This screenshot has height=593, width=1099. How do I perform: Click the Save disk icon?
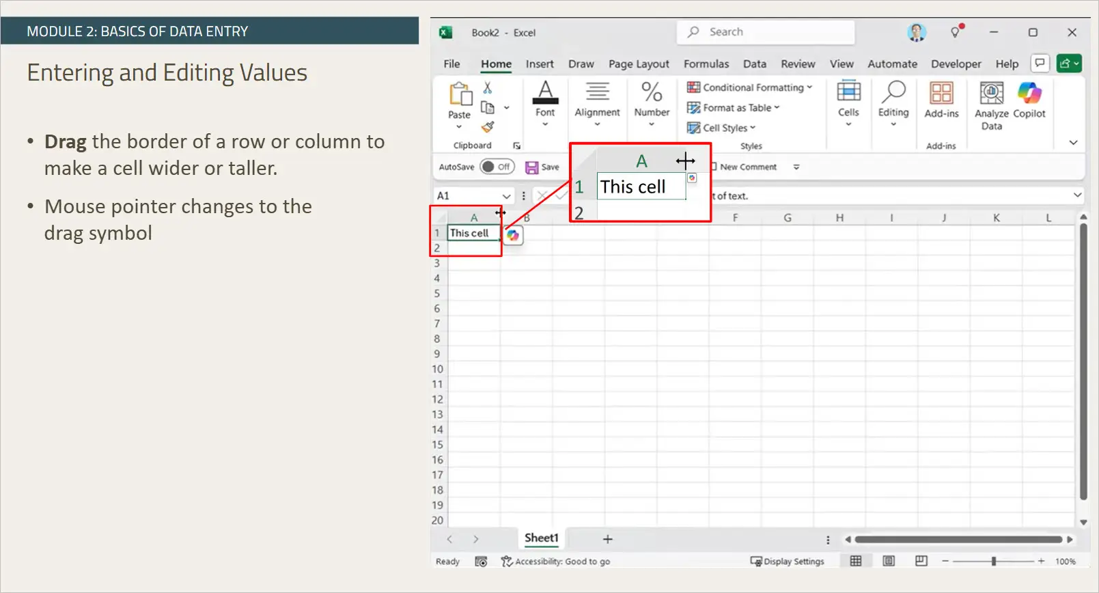tap(531, 167)
